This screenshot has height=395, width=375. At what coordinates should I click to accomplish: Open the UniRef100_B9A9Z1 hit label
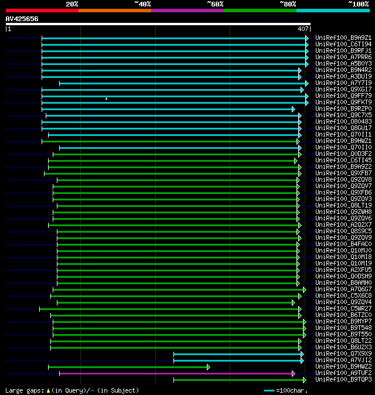point(343,38)
